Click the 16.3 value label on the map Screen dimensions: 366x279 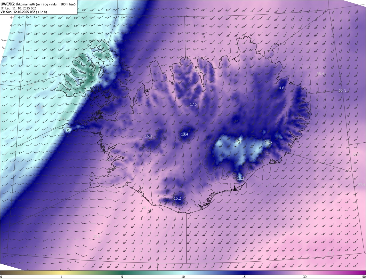point(148,136)
